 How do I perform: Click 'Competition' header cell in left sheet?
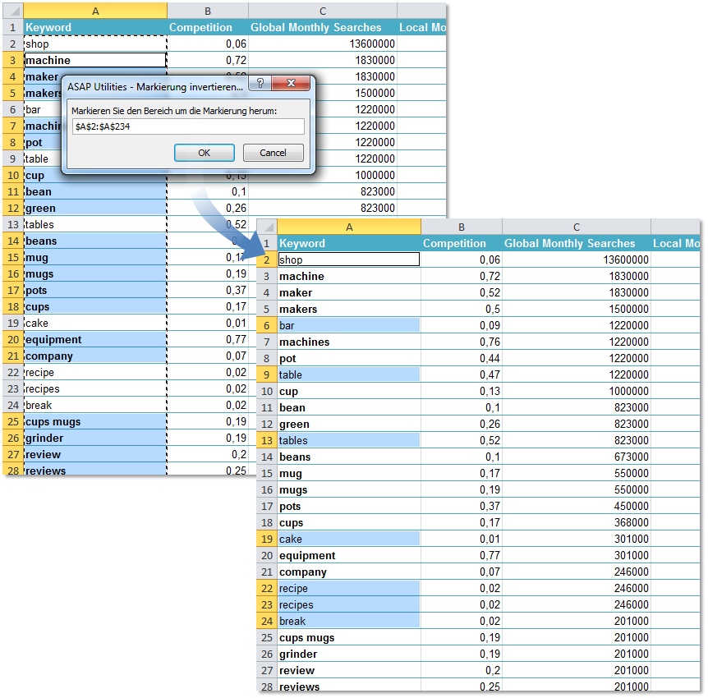pos(208,27)
